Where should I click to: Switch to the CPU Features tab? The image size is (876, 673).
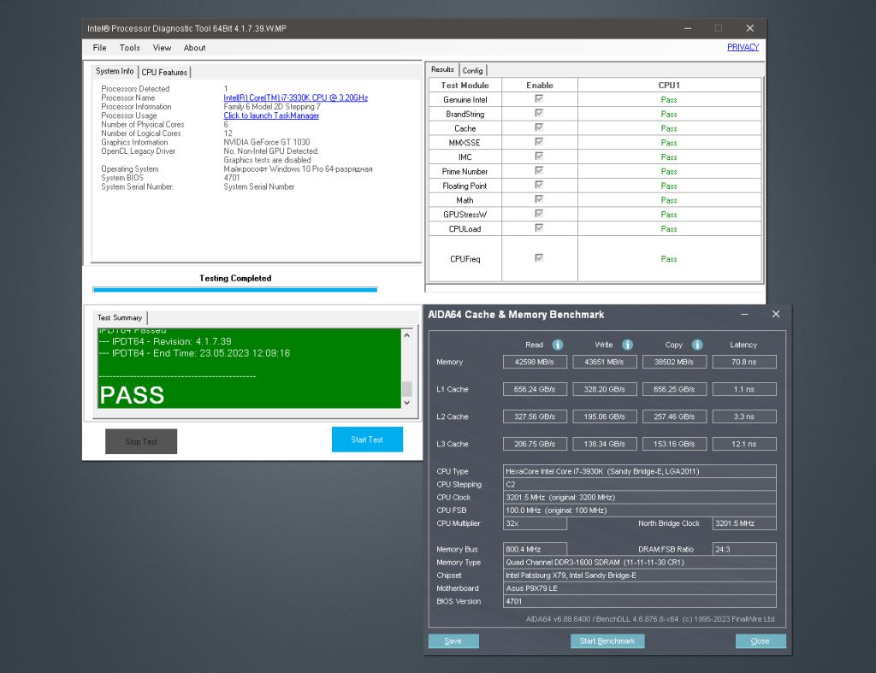[x=164, y=72]
